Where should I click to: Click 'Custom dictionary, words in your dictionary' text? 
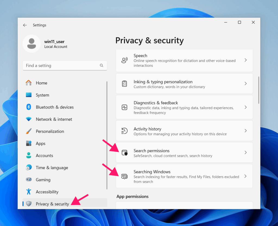click(x=169, y=87)
